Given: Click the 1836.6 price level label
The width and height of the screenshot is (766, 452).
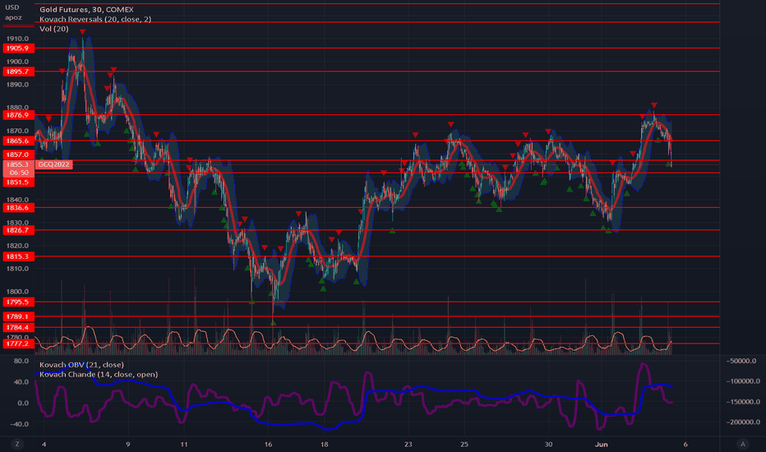Looking at the screenshot, I should tap(19, 208).
